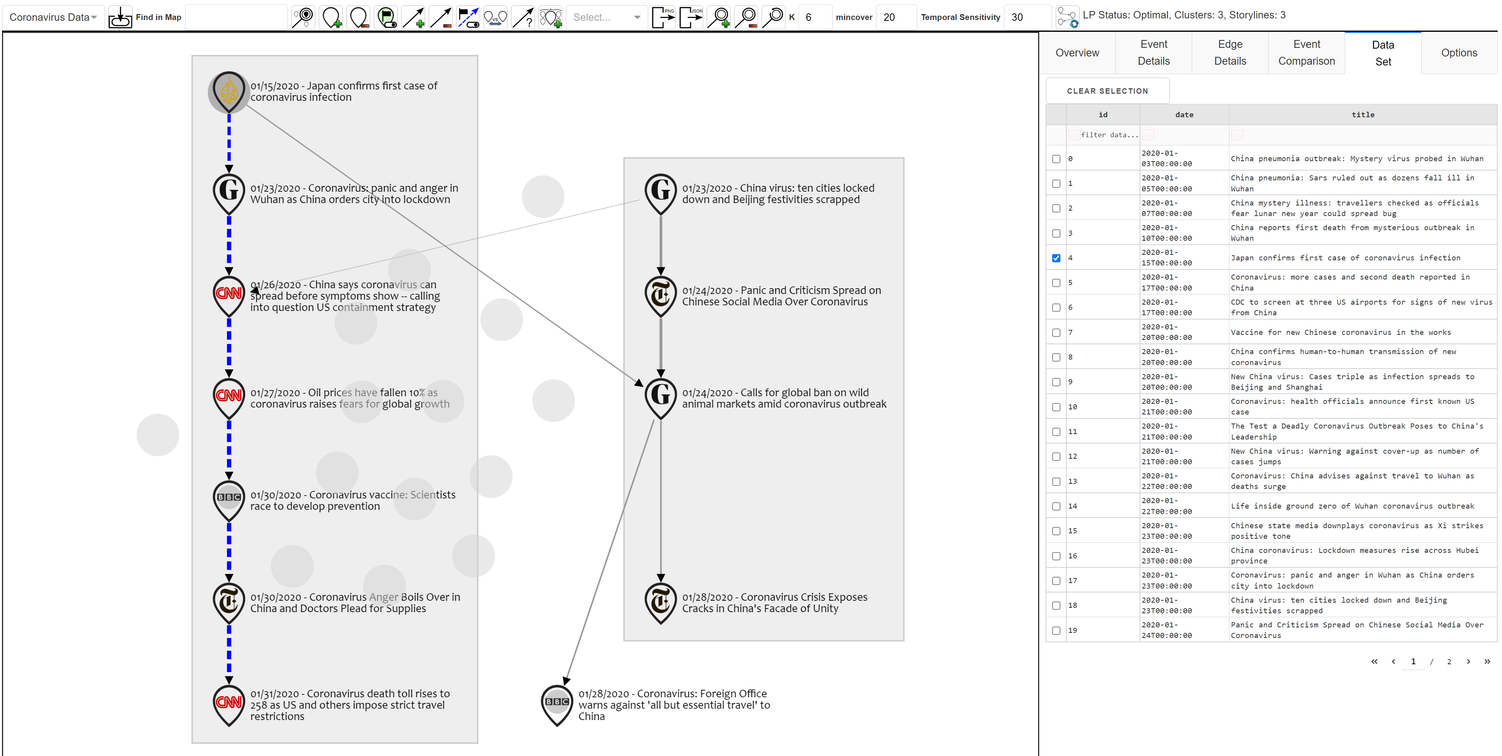1502x756 pixels.
Task: Click the mincover value field
Action: (x=897, y=17)
